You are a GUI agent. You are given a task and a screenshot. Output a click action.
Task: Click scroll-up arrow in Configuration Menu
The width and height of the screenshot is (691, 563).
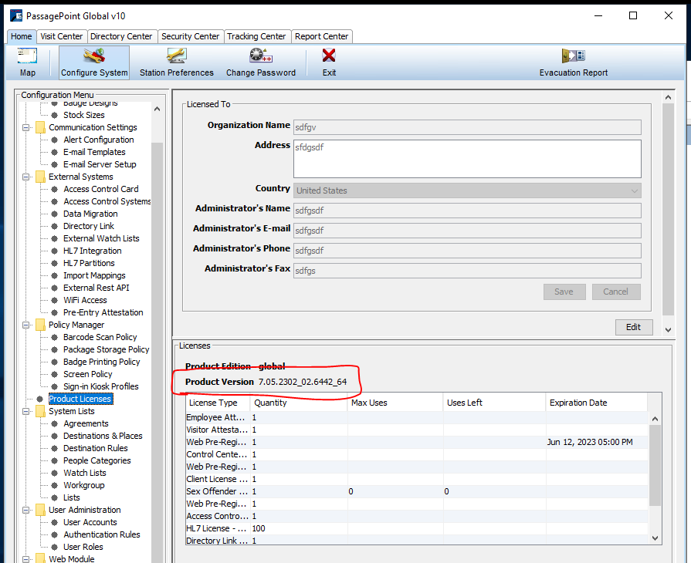point(157,109)
